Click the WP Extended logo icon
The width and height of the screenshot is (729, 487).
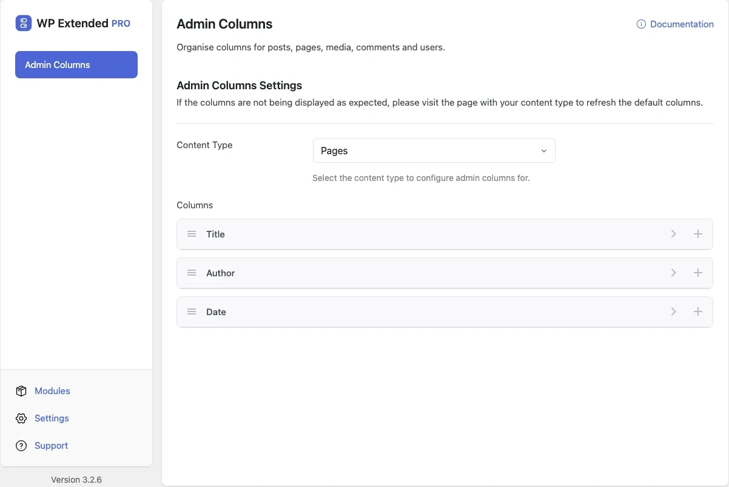23,24
